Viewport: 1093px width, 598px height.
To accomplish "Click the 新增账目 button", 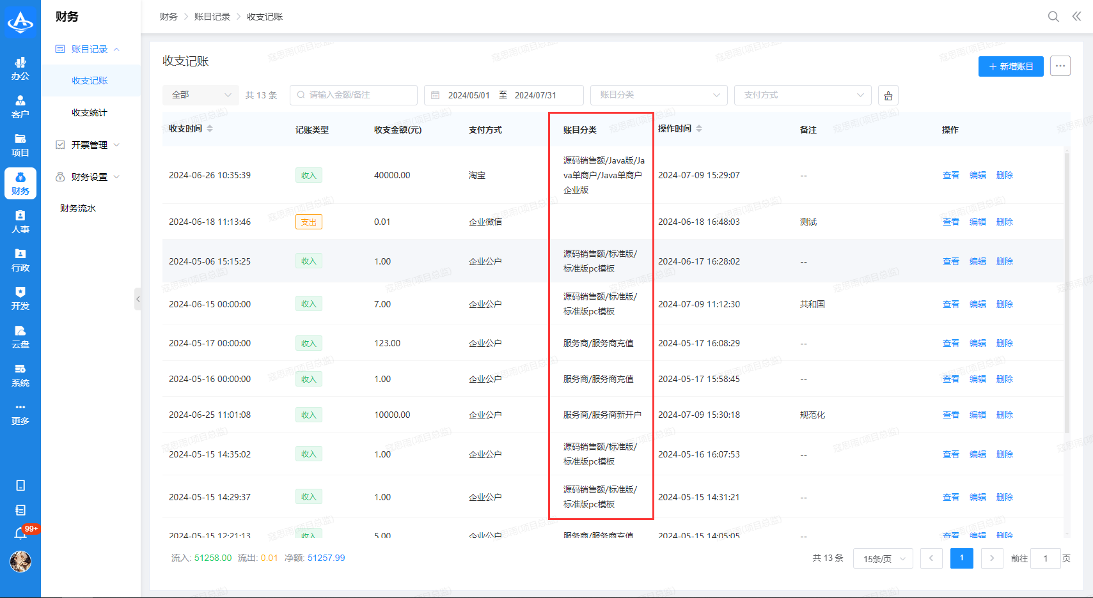I will 1011,66.
